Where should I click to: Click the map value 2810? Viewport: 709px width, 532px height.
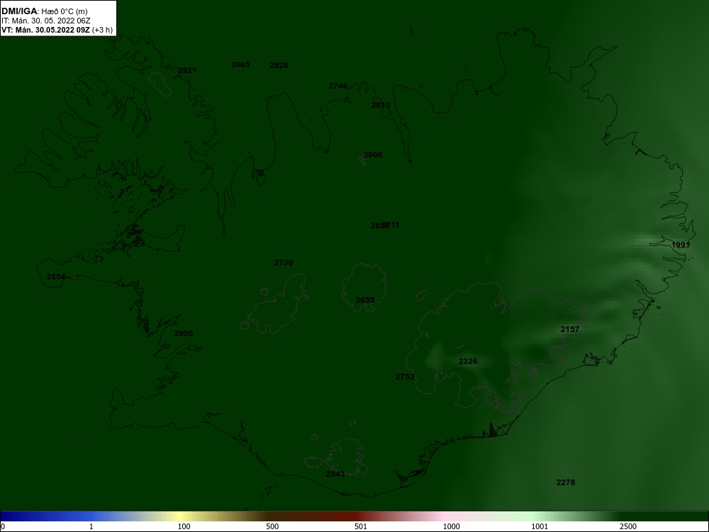click(x=381, y=106)
